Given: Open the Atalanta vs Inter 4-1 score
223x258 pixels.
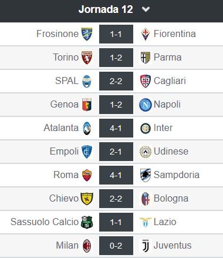Looking at the screenshot, I should click(116, 128).
